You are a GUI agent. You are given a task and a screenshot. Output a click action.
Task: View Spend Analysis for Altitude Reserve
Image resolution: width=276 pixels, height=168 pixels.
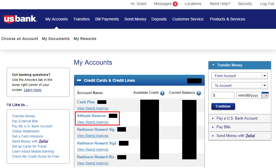pos(93,122)
